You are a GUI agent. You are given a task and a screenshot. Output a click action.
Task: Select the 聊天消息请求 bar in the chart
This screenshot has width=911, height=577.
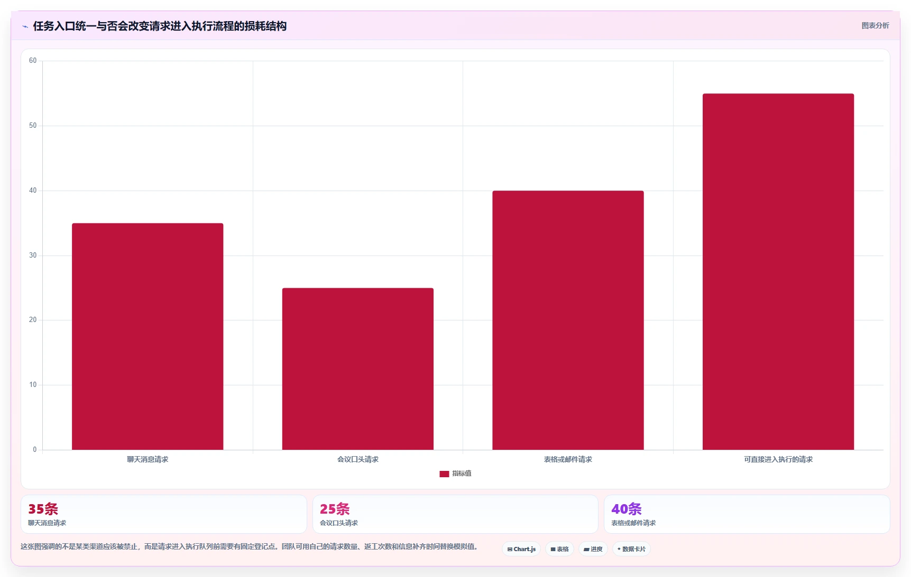click(148, 336)
